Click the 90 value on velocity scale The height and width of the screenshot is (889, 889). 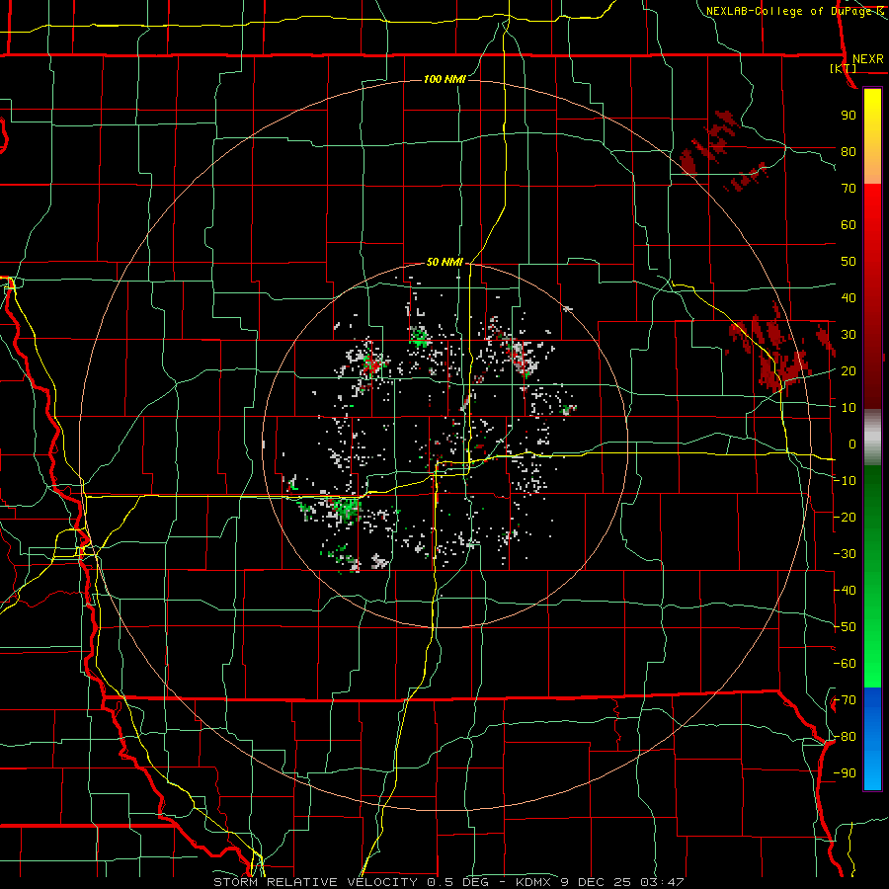click(849, 116)
